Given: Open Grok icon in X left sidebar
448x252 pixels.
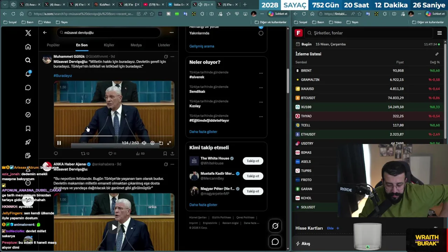Looking at the screenshot, I should click(x=28, y=101).
